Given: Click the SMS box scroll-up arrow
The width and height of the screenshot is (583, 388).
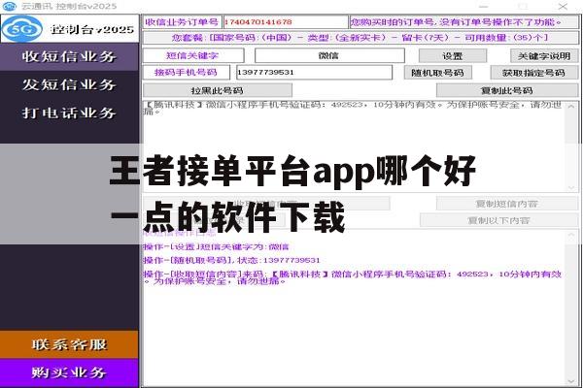Looking at the screenshot, I should pos(571,107).
